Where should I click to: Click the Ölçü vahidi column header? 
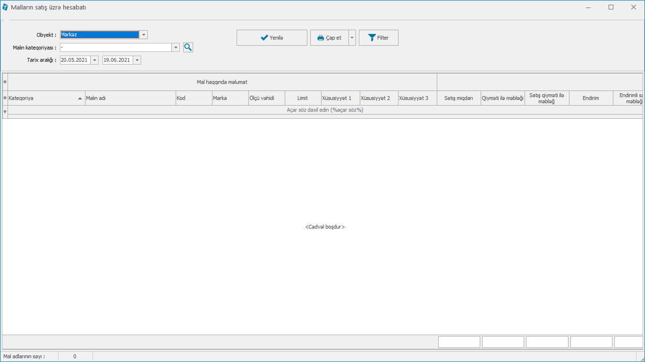tap(266, 98)
